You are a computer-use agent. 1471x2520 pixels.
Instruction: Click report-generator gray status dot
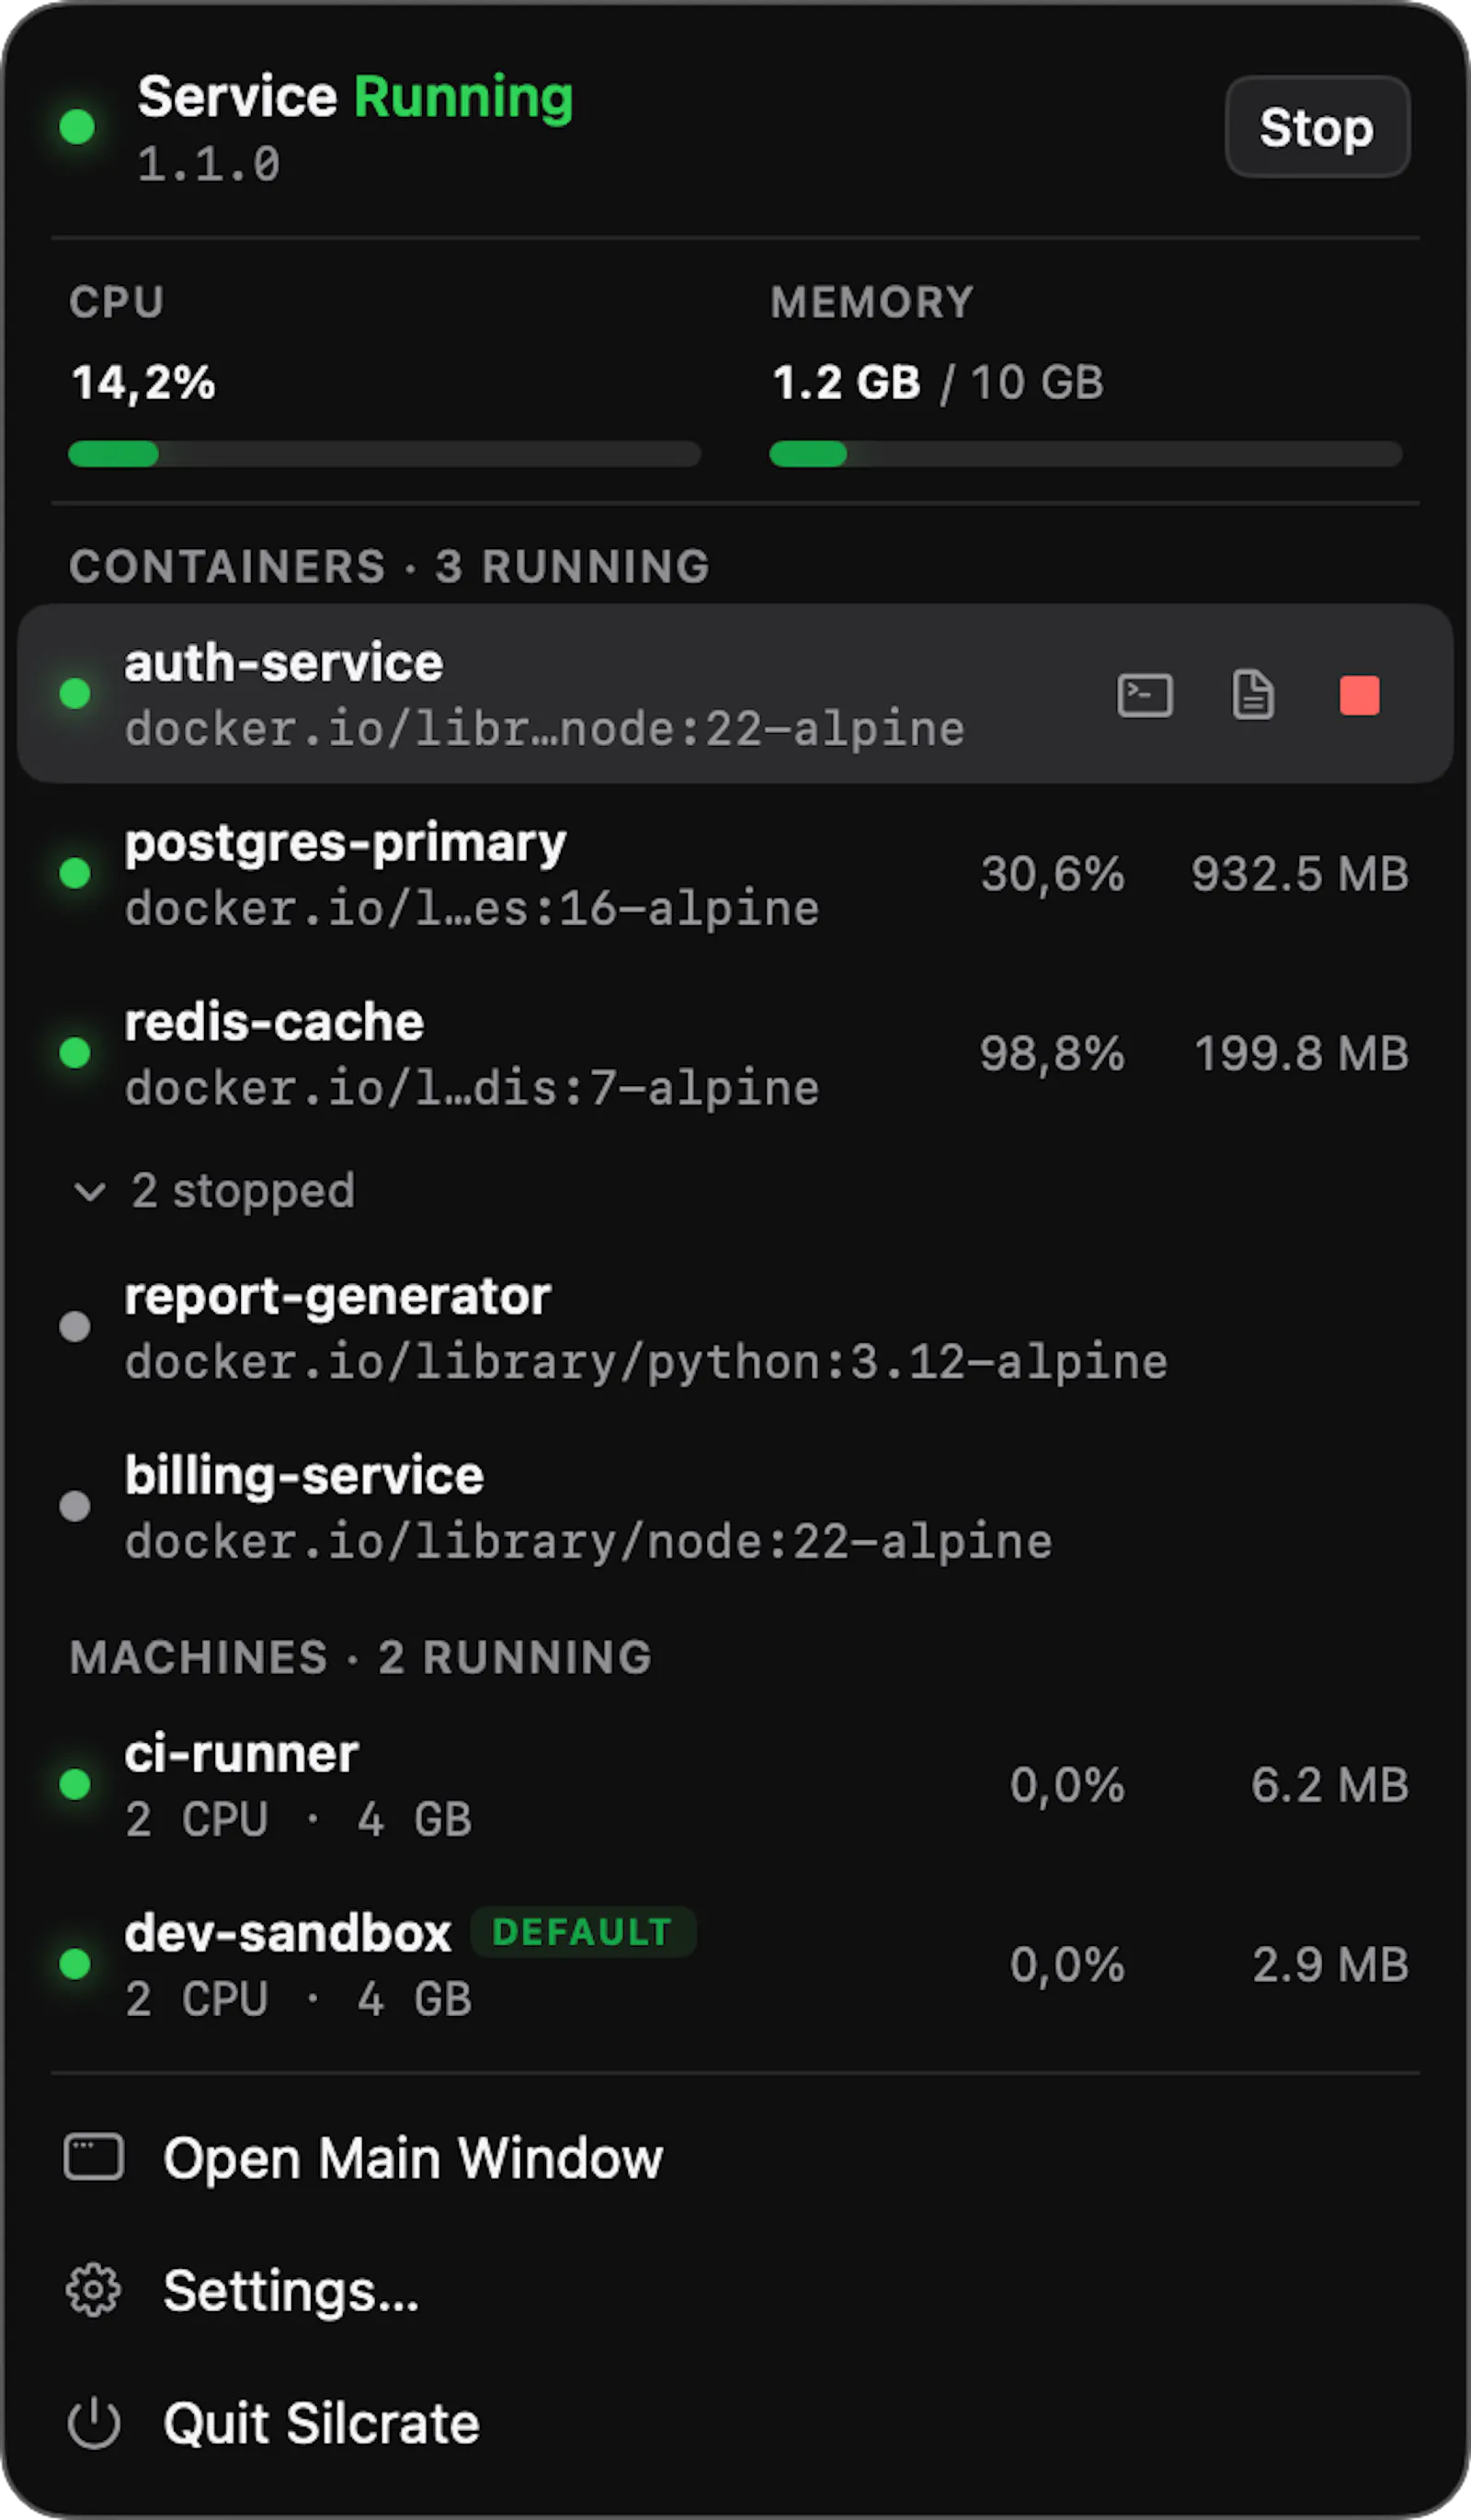tap(75, 1326)
